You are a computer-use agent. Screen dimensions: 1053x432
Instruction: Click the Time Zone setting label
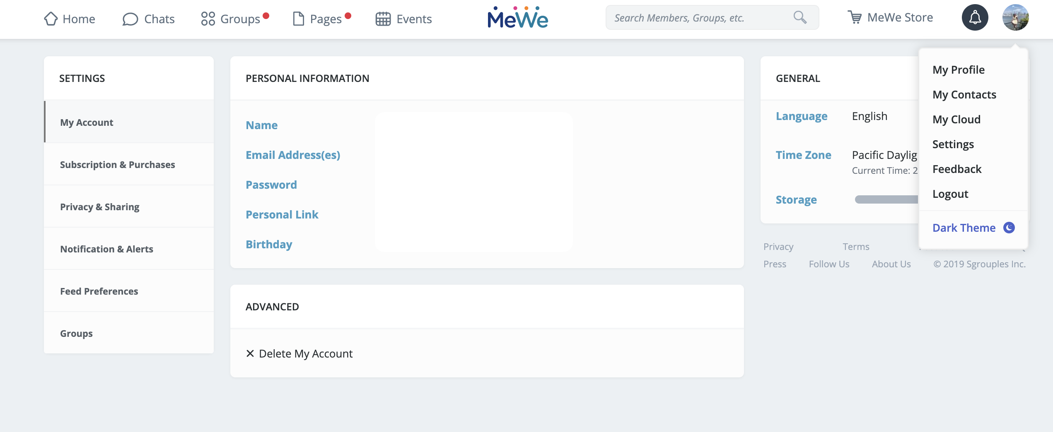point(803,155)
